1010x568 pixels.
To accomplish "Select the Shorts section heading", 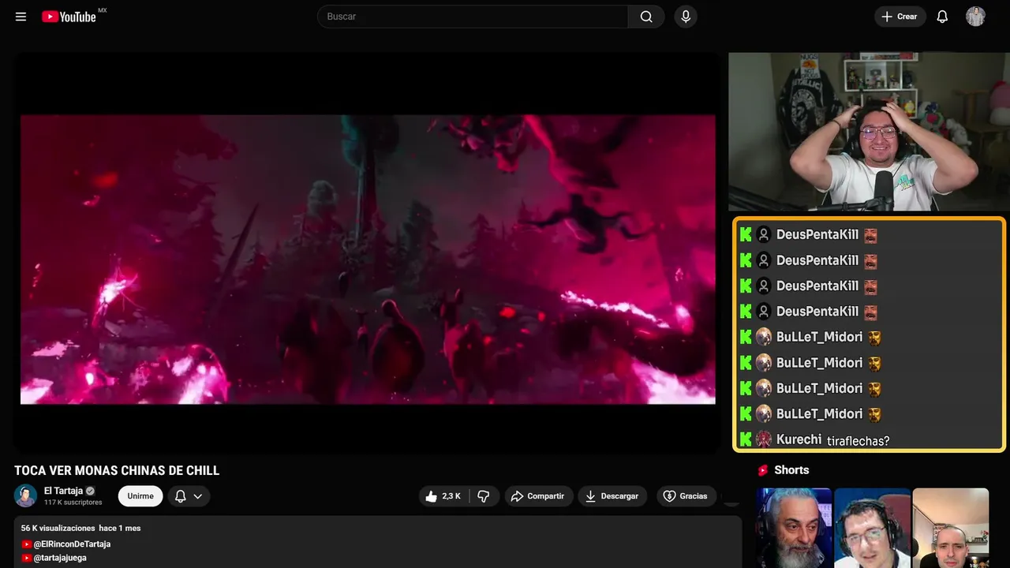I will pos(791,470).
